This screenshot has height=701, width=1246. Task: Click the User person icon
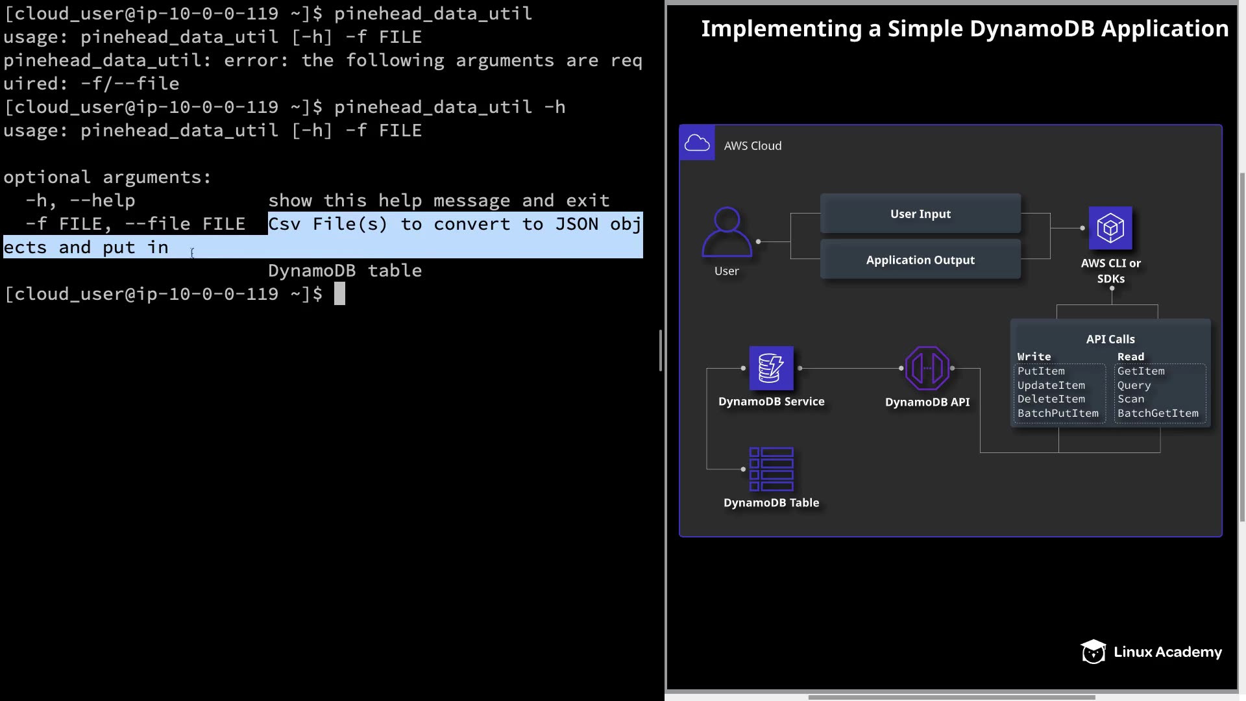pos(727,232)
